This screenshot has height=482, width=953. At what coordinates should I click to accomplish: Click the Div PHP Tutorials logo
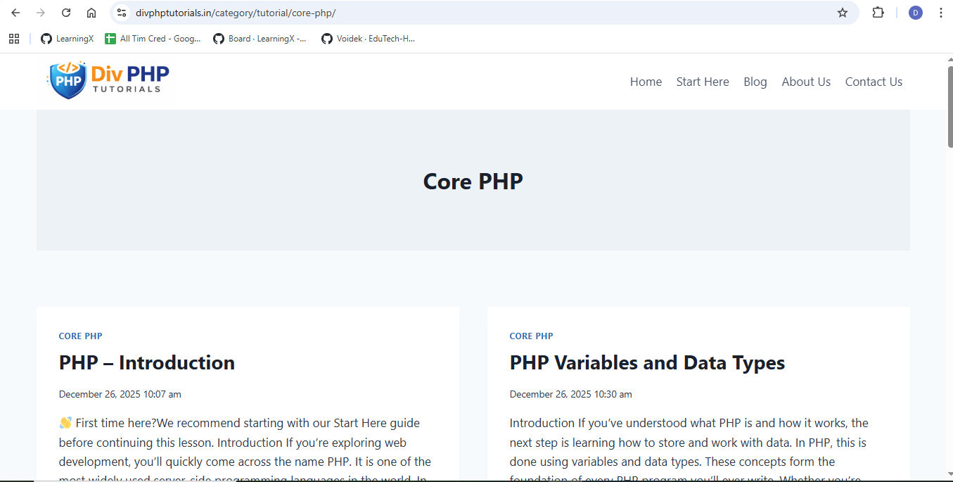tap(105, 80)
